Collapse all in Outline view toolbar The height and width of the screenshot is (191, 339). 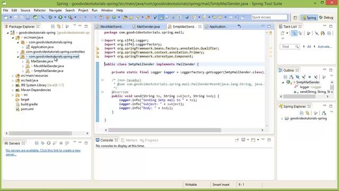(x=286, y=77)
